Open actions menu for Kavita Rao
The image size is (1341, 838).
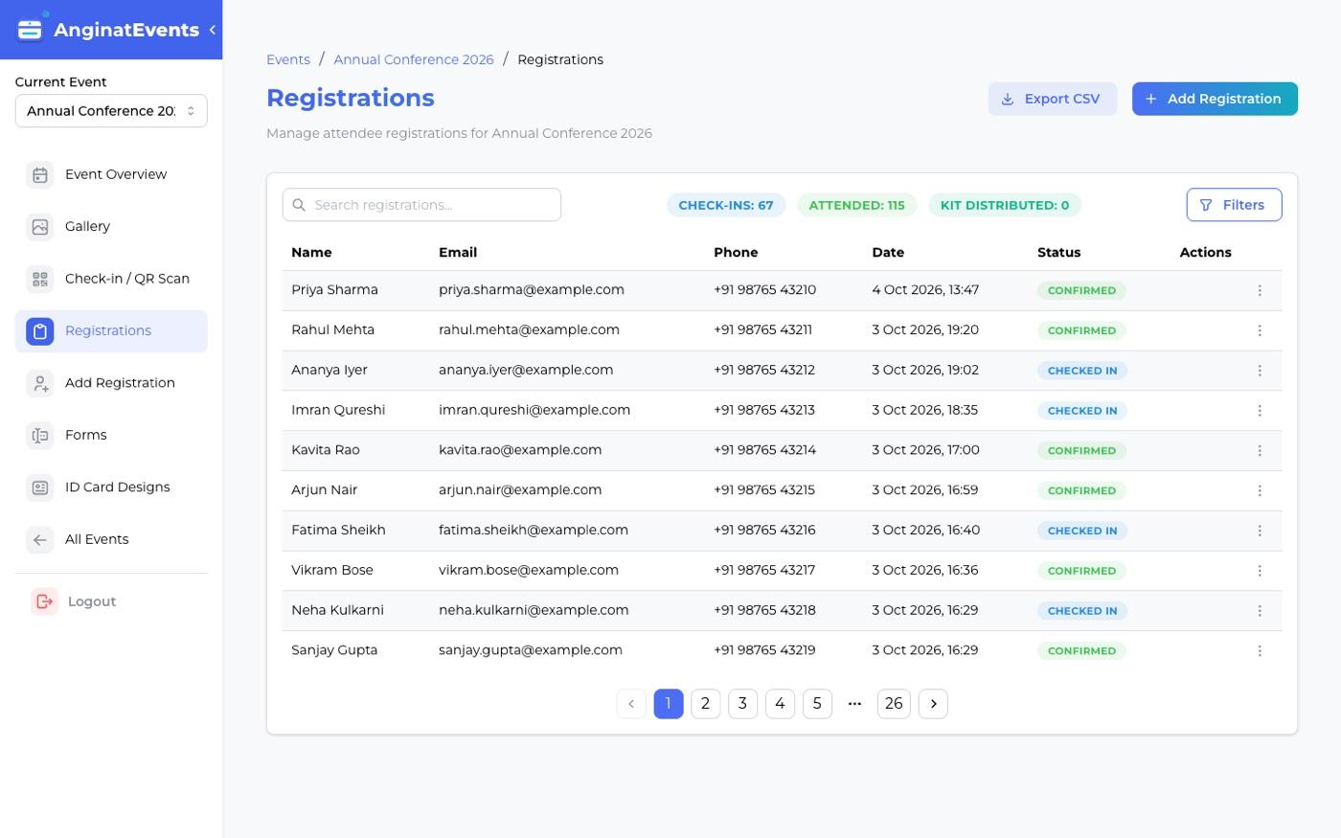coord(1260,450)
